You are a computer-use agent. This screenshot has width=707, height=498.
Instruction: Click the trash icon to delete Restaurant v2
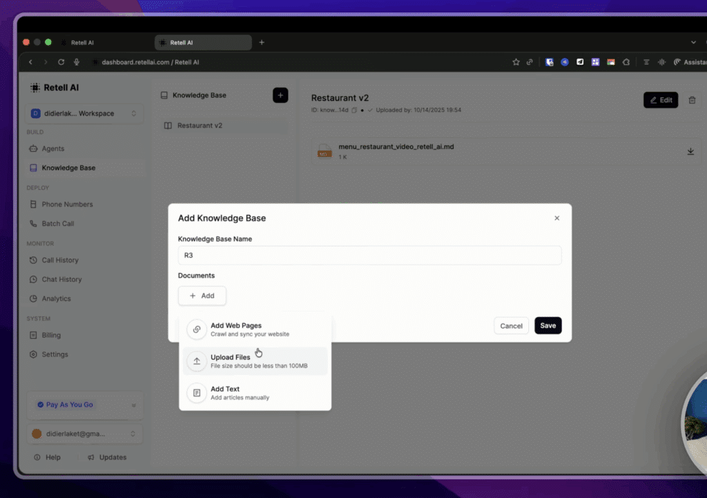click(692, 100)
